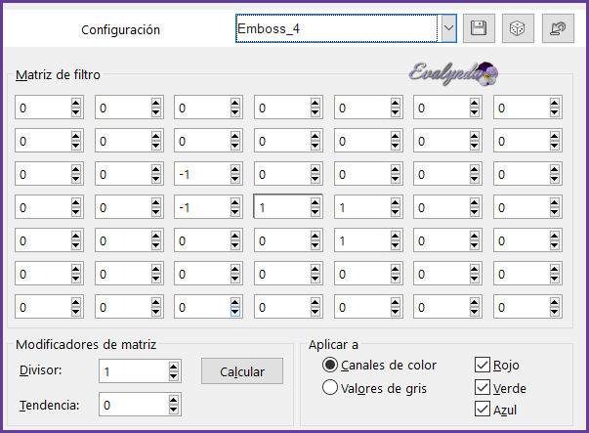Viewport: 589px width, 433px height.
Task: Decrease the last cell of matrix row one
Action: point(555,111)
